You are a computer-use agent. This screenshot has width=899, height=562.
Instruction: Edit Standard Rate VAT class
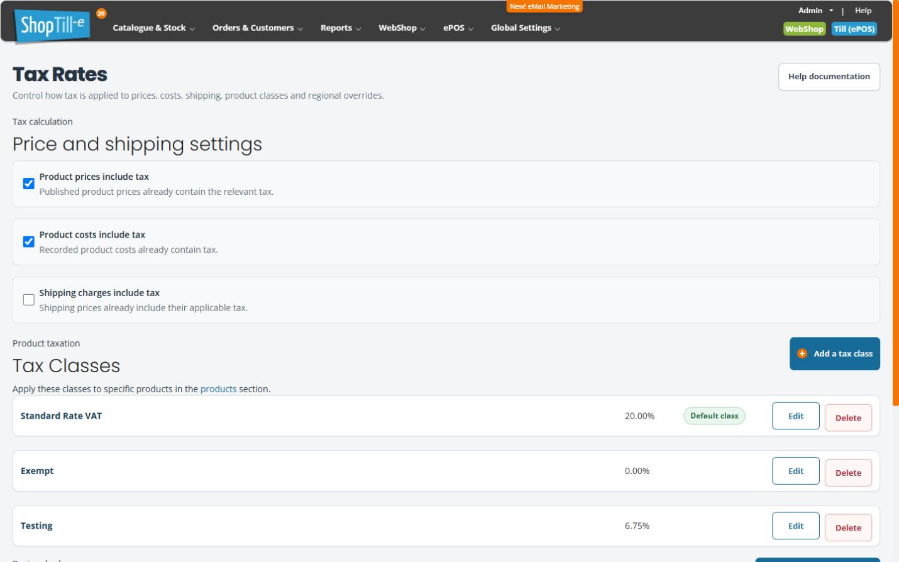click(795, 416)
